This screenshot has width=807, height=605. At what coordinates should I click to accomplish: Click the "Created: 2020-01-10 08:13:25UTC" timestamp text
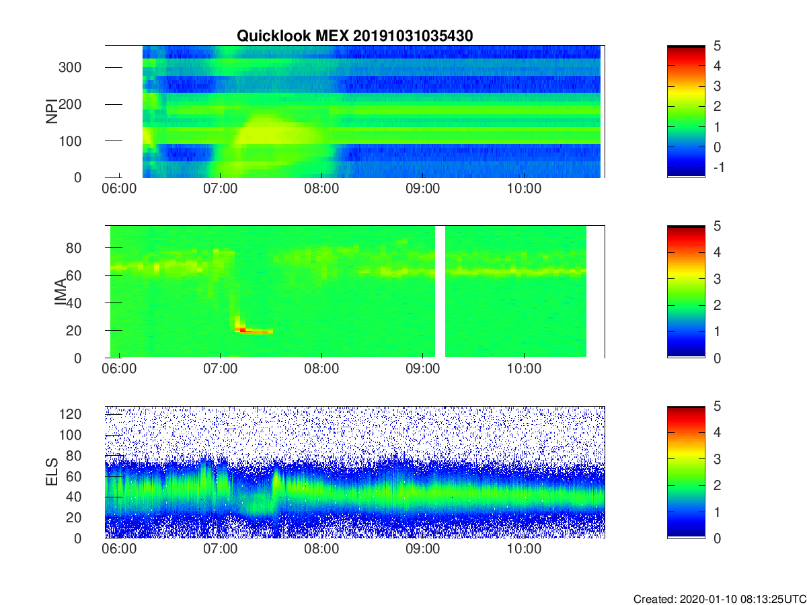click(719, 599)
